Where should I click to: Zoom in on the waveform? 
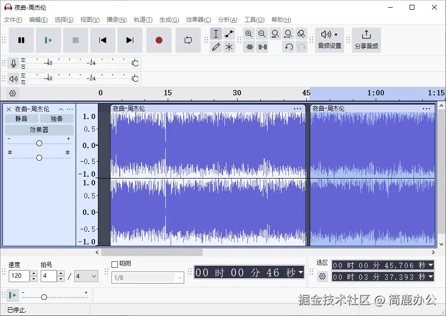click(249, 34)
